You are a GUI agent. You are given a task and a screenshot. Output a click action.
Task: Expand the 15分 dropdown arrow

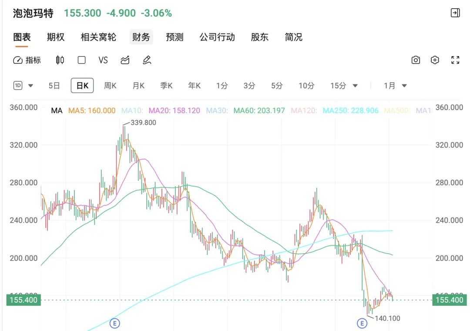355,86
